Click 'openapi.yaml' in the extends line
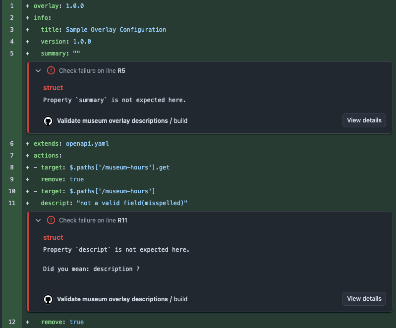 tap(87, 144)
